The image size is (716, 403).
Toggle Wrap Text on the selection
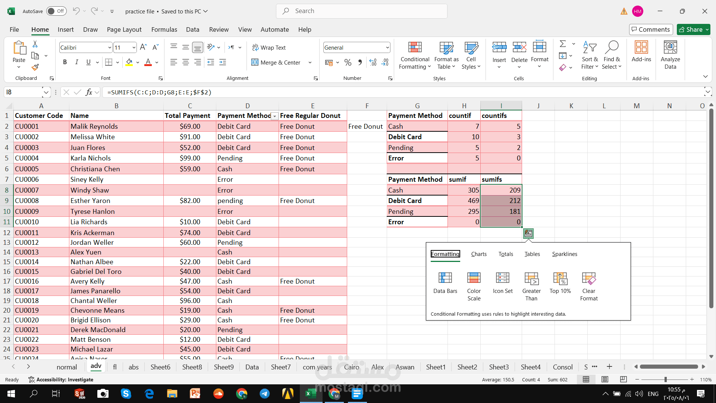click(269, 47)
